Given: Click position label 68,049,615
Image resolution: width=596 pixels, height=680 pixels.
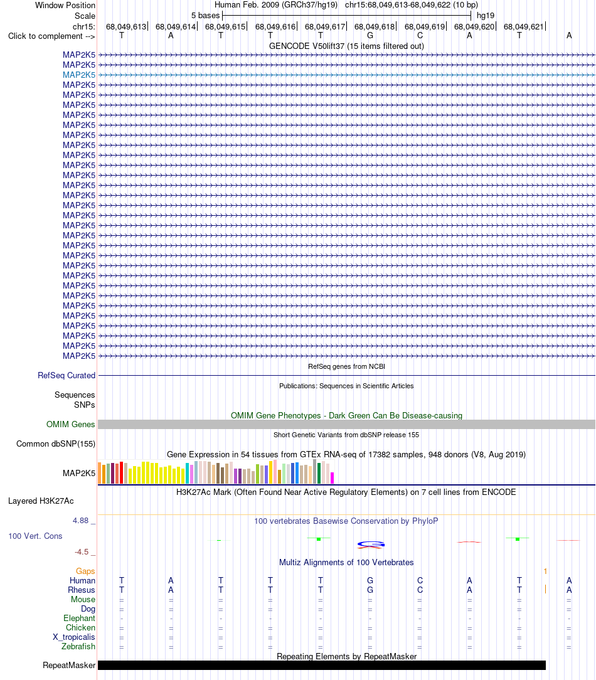Looking at the screenshot, I should pyautogui.click(x=225, y=26).
